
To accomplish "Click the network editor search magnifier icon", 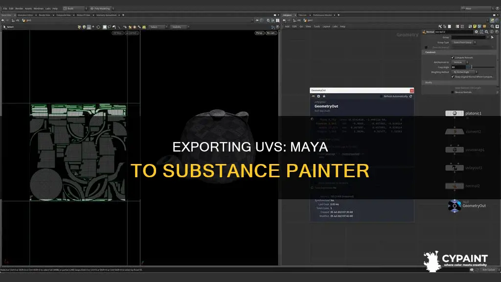I will pyautogui.click(x=492, y=26).
